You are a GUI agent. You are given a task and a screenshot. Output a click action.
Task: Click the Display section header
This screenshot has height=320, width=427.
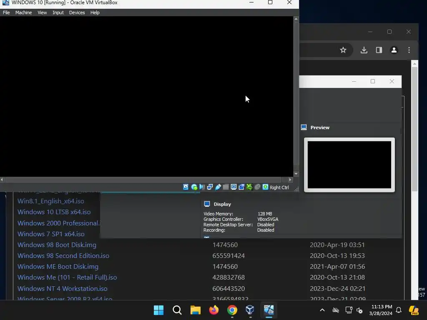222,204
